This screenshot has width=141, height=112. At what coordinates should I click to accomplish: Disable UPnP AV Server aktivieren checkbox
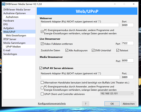click(x=41, y=68)
